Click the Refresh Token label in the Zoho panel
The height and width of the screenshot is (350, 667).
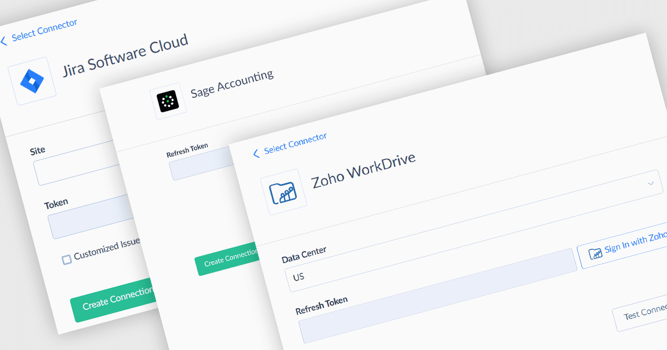click(x=322, y=305)
